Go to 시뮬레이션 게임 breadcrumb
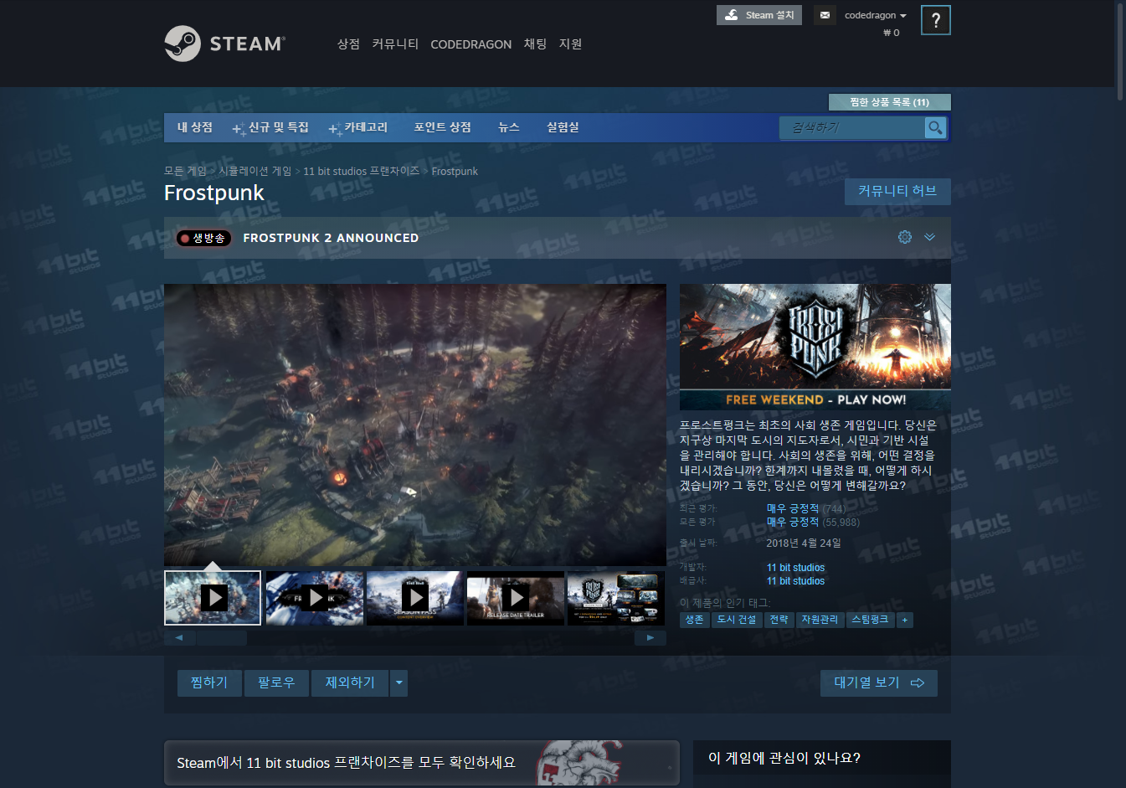The image size is (1126, 788). [x=255, y=171]
